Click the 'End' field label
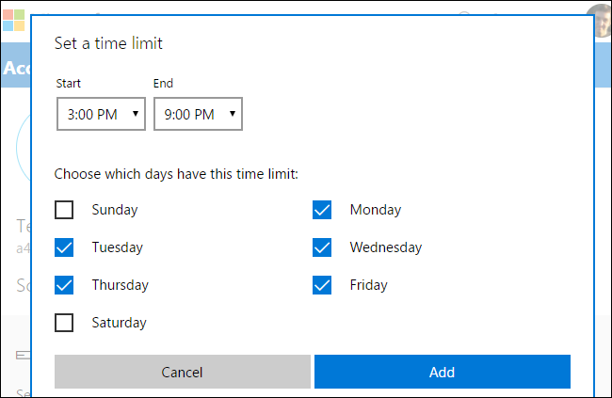This screenshot has height=398, width=612. pos(164,85)
